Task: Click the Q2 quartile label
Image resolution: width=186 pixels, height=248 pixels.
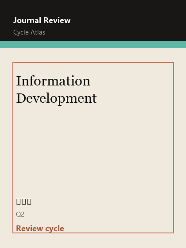Action: coord(20,214)
